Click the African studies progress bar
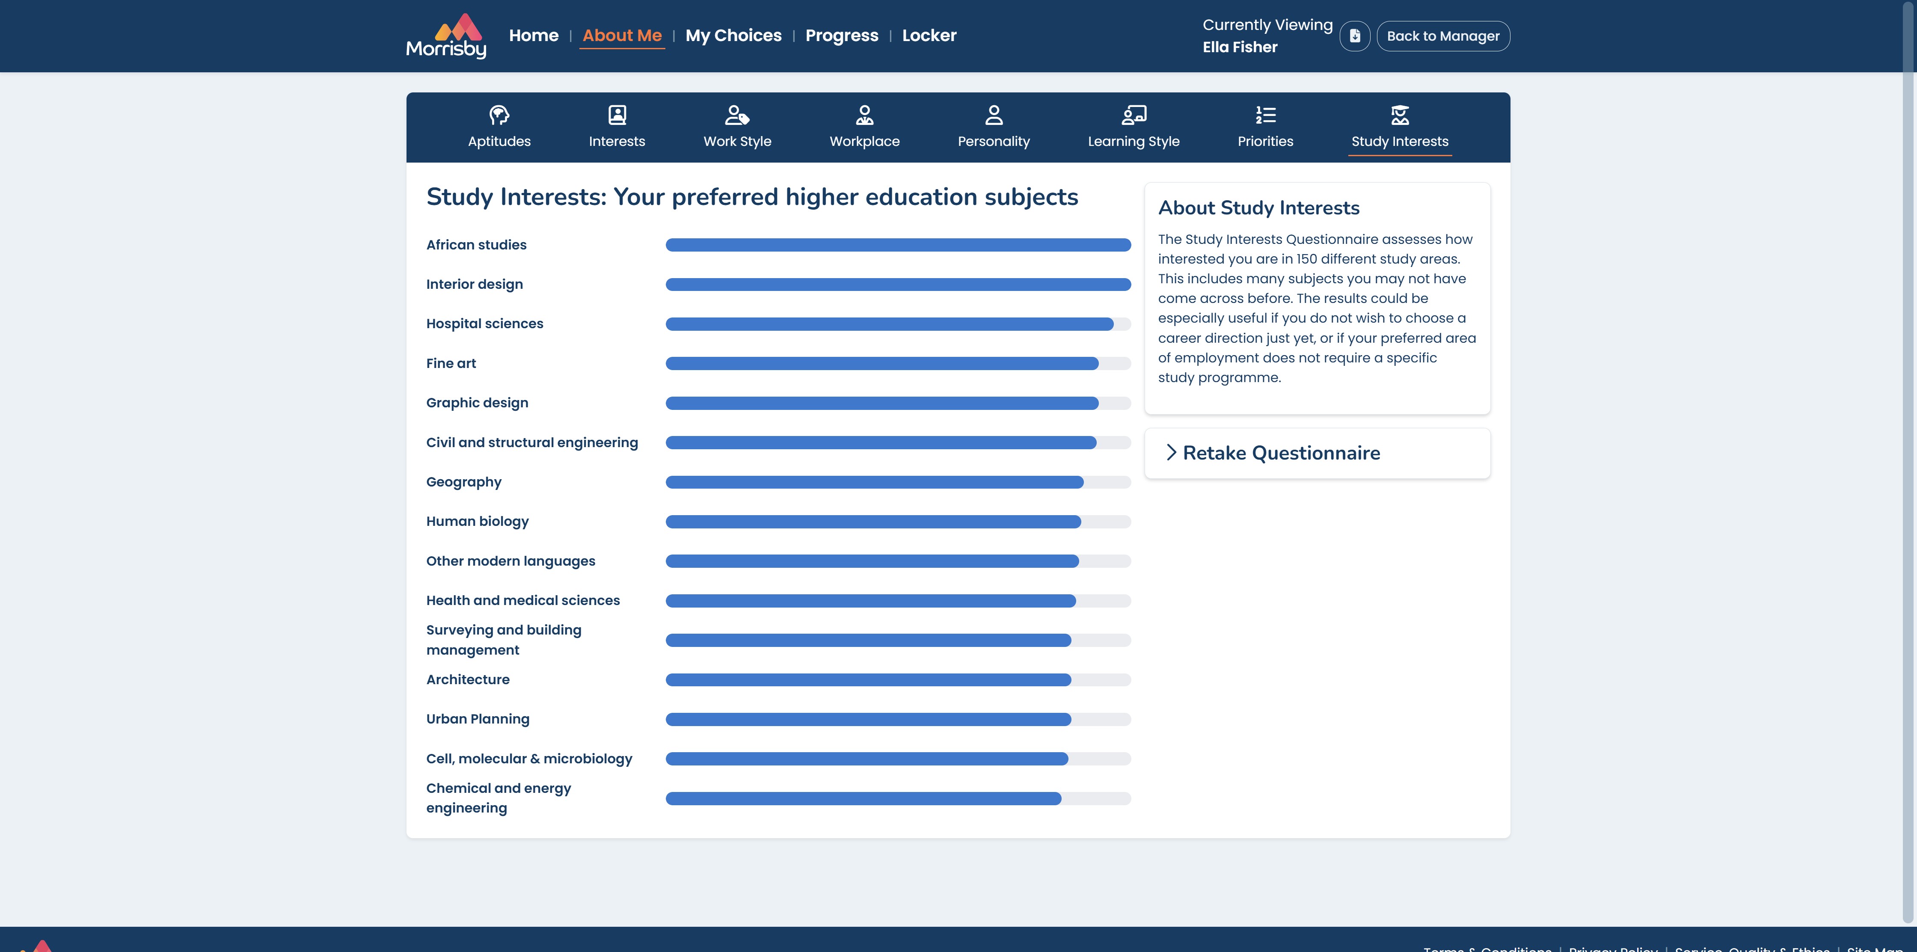Image resolution: width=1917 pixels, height=952 pixels. tap(897, 245)
